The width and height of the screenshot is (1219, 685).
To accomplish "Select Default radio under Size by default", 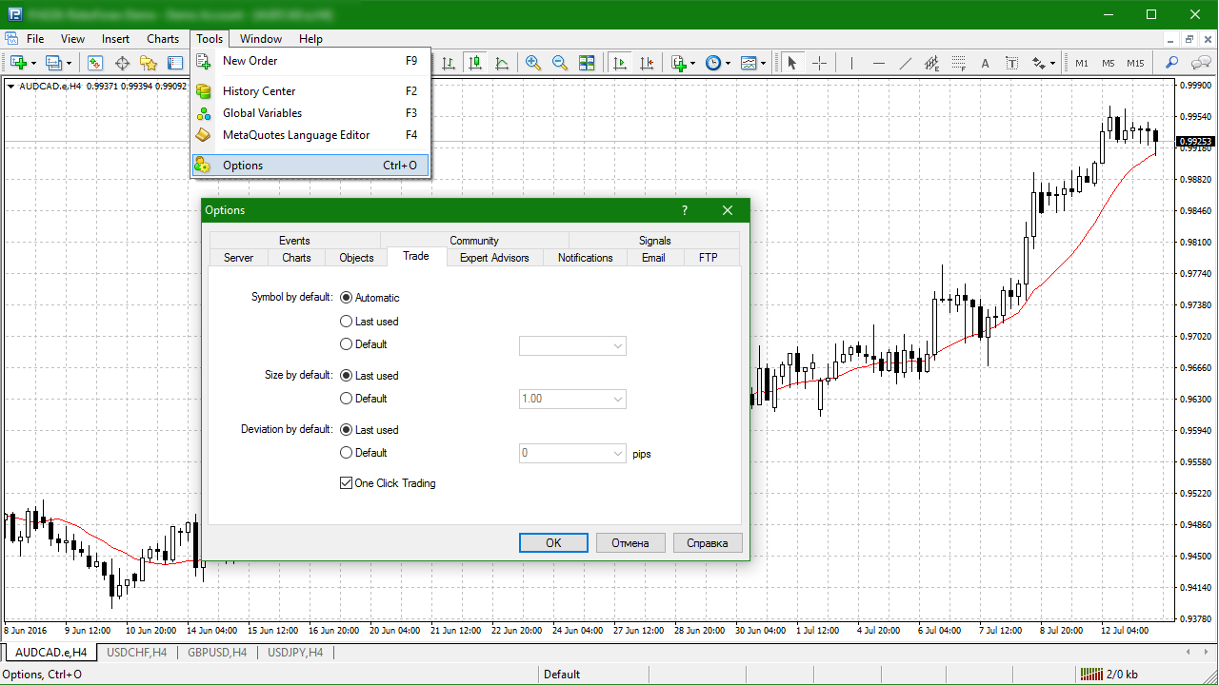I will pos(346,398).
